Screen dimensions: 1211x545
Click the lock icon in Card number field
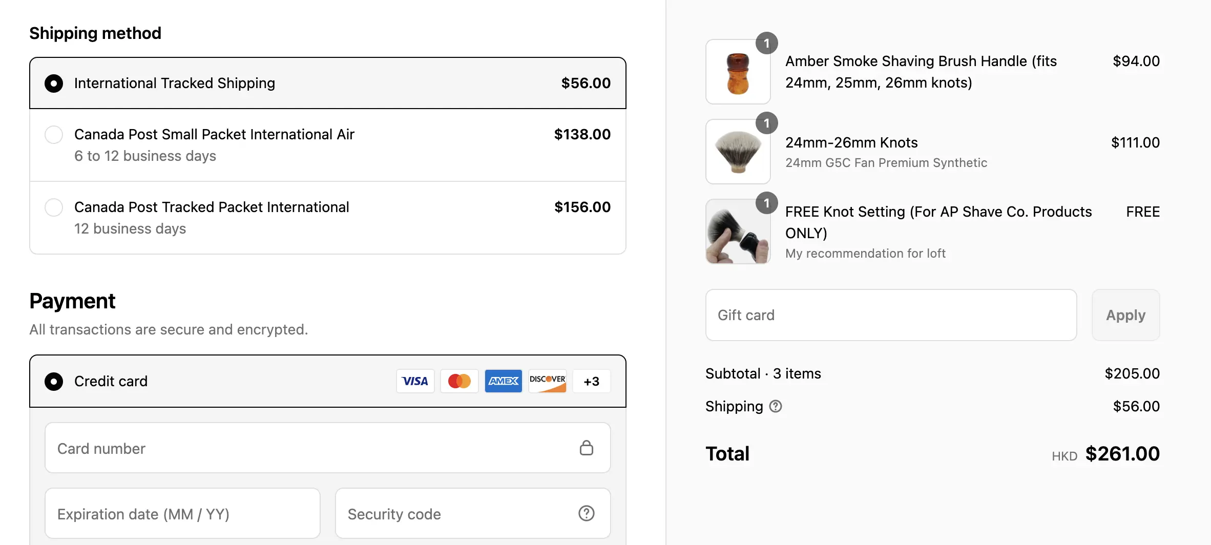point(587,448)
